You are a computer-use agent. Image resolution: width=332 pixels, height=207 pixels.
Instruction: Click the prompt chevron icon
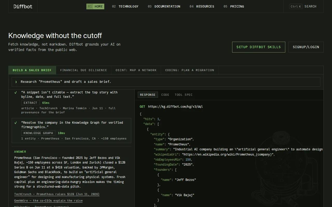16,82
